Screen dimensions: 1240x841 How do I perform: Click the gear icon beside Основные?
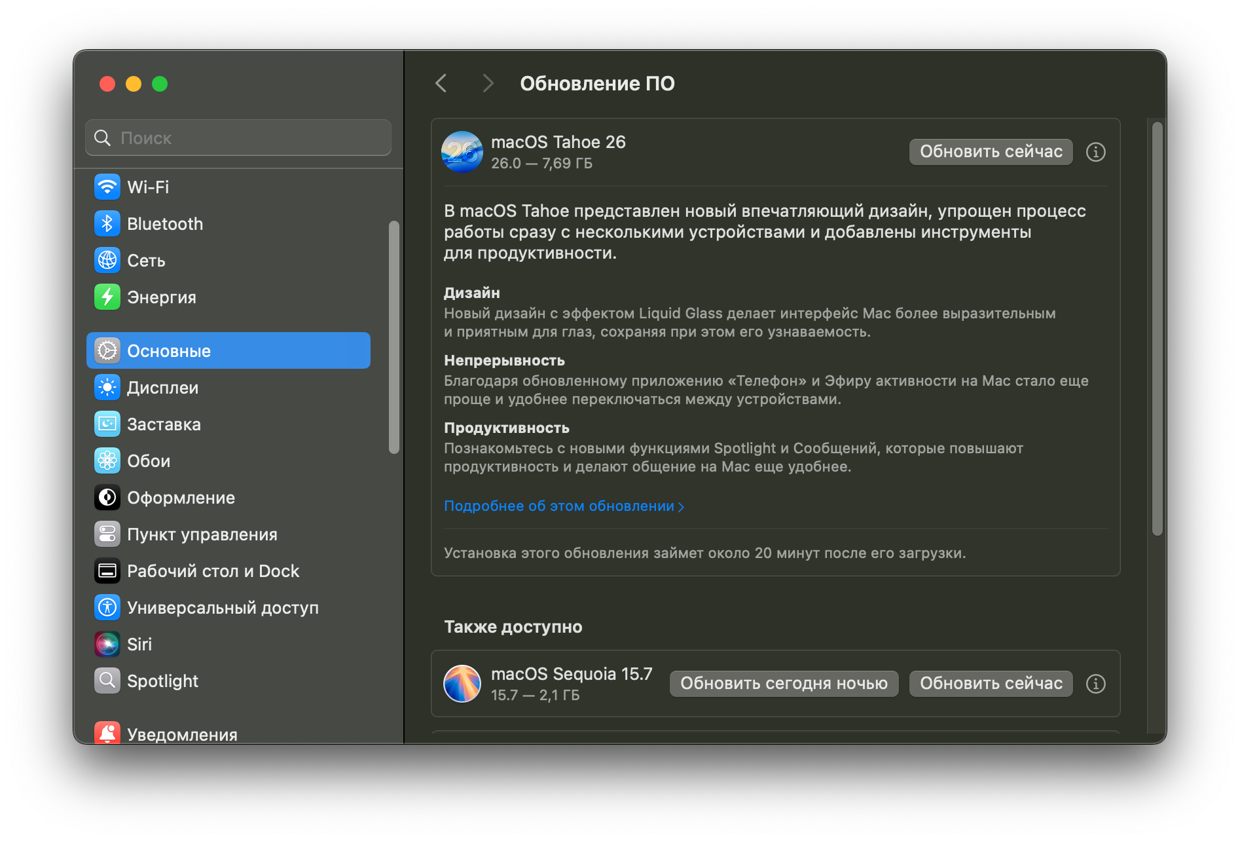coord(107,351)
